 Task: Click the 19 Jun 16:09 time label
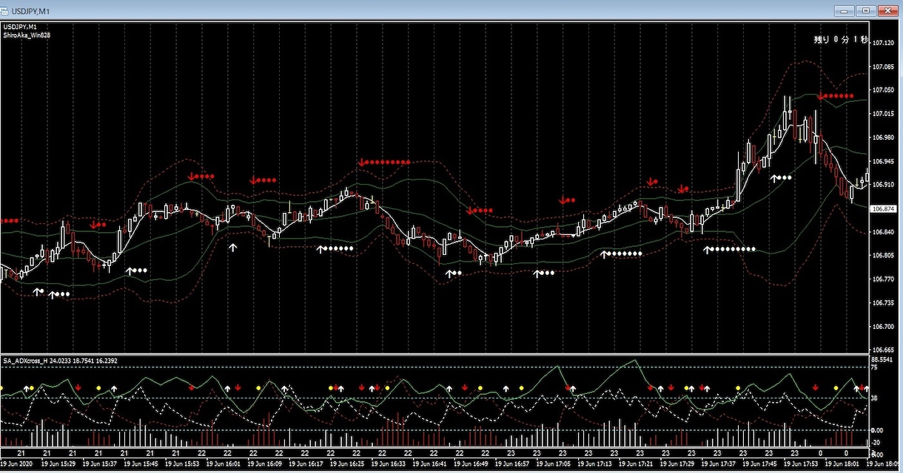(266, 464)
